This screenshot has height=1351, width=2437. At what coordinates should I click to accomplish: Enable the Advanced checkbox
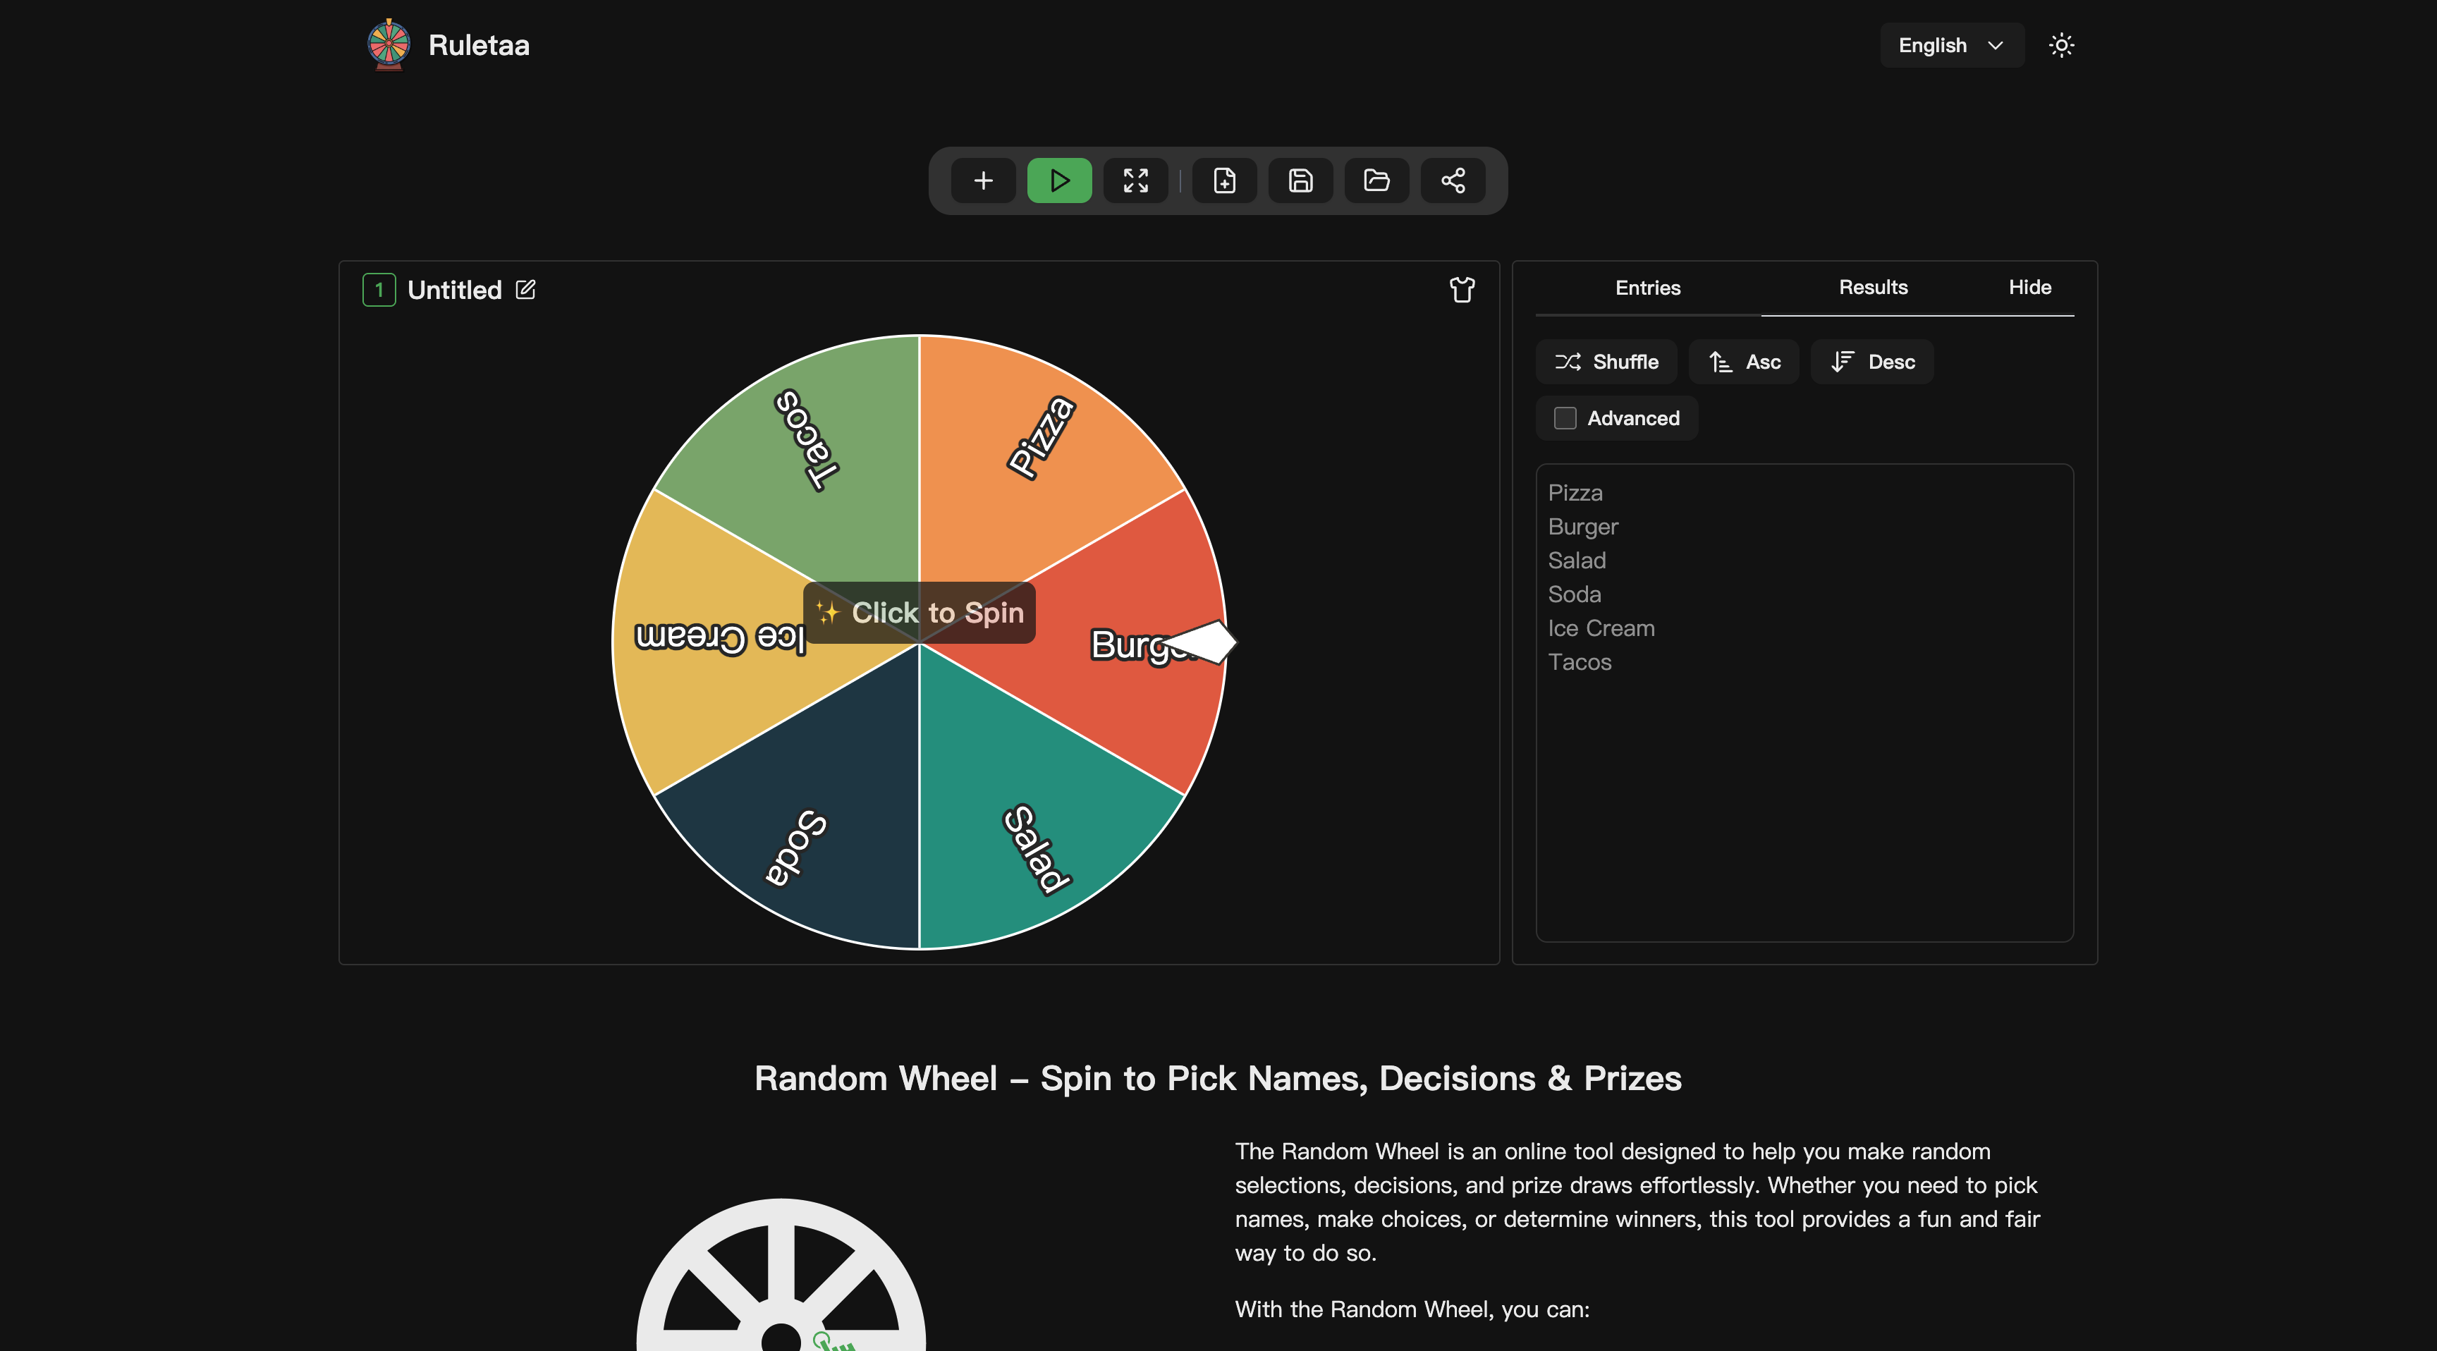point(1565,418)
